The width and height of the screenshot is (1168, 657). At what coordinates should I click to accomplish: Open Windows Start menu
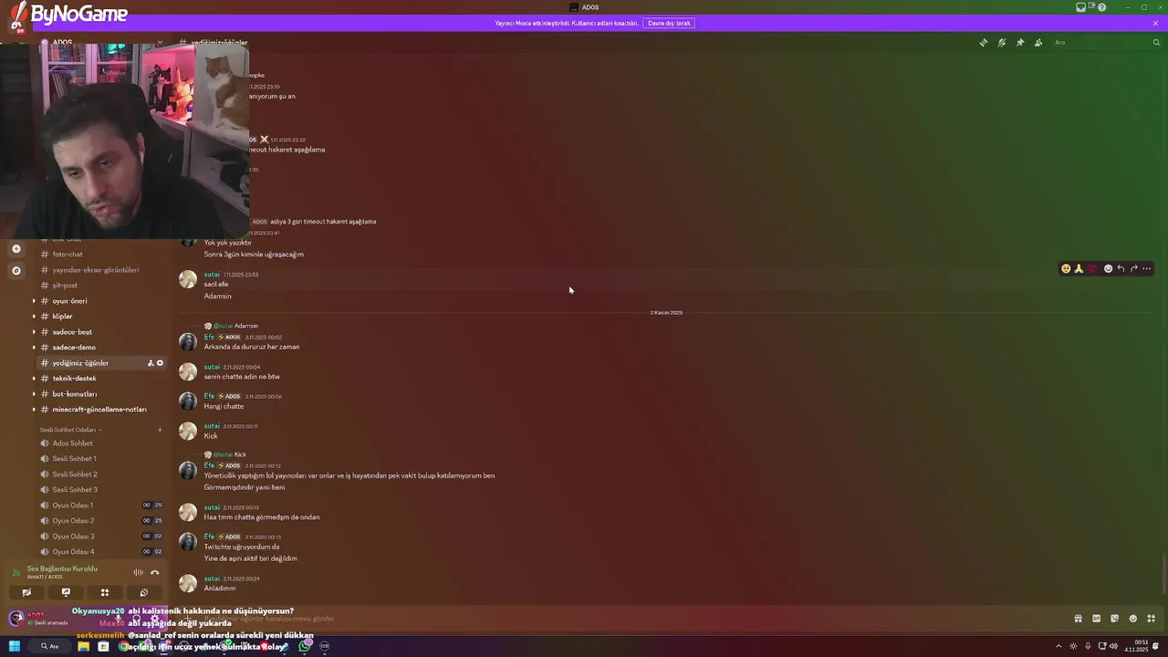point(15,646)
